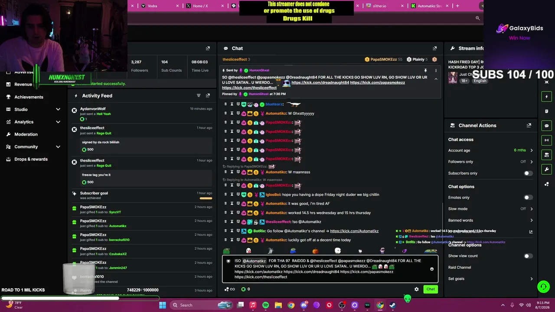
Task: Open BotRix's kick.com/Automatikz link
Action: click(354, 231)
